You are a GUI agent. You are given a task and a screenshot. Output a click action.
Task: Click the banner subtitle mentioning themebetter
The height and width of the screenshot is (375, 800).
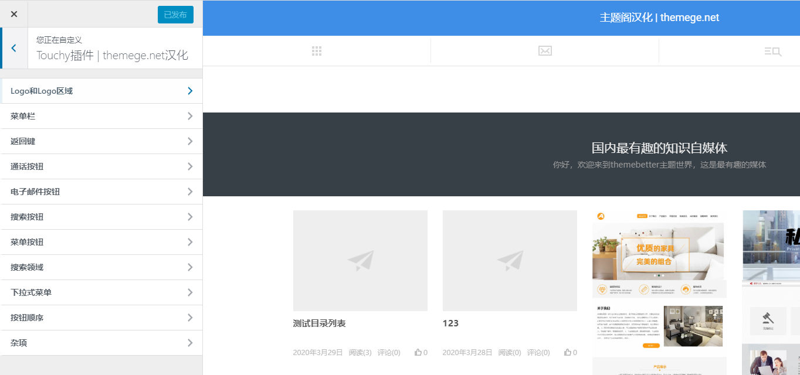point(659,165)
